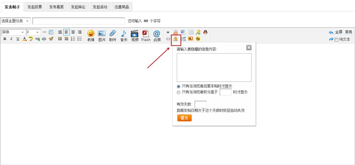355x165 pixels.
Task: Click the 常用 common mode button
Action: click(x=349, y=32)
